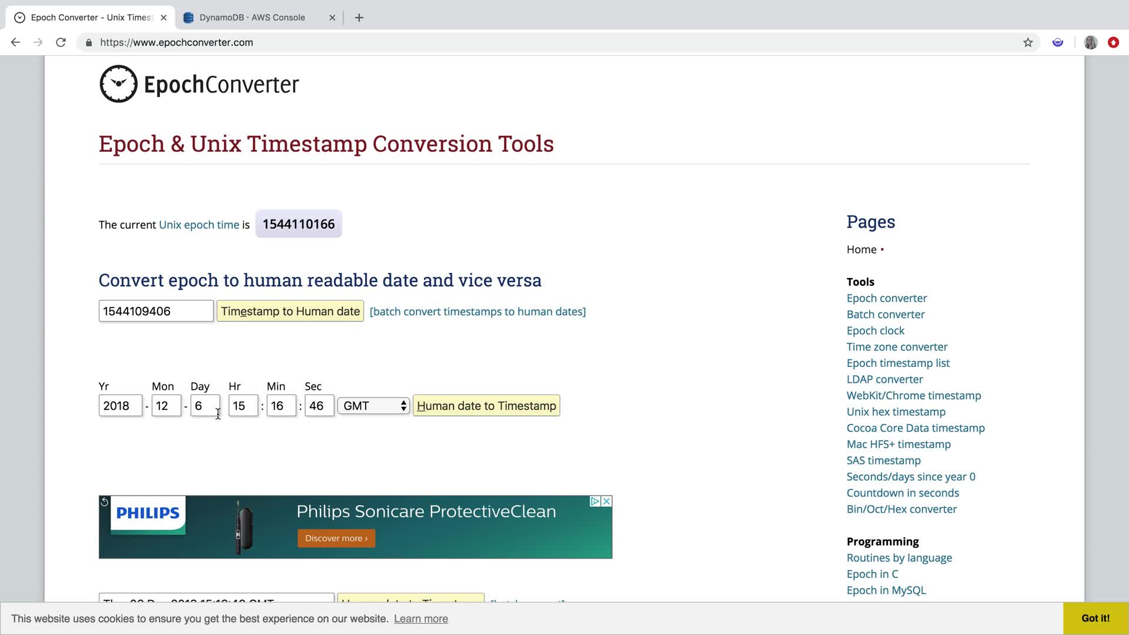1129x635 pixels.
Task: Select the Epoch Converter tab
Action: coord(91,18)
